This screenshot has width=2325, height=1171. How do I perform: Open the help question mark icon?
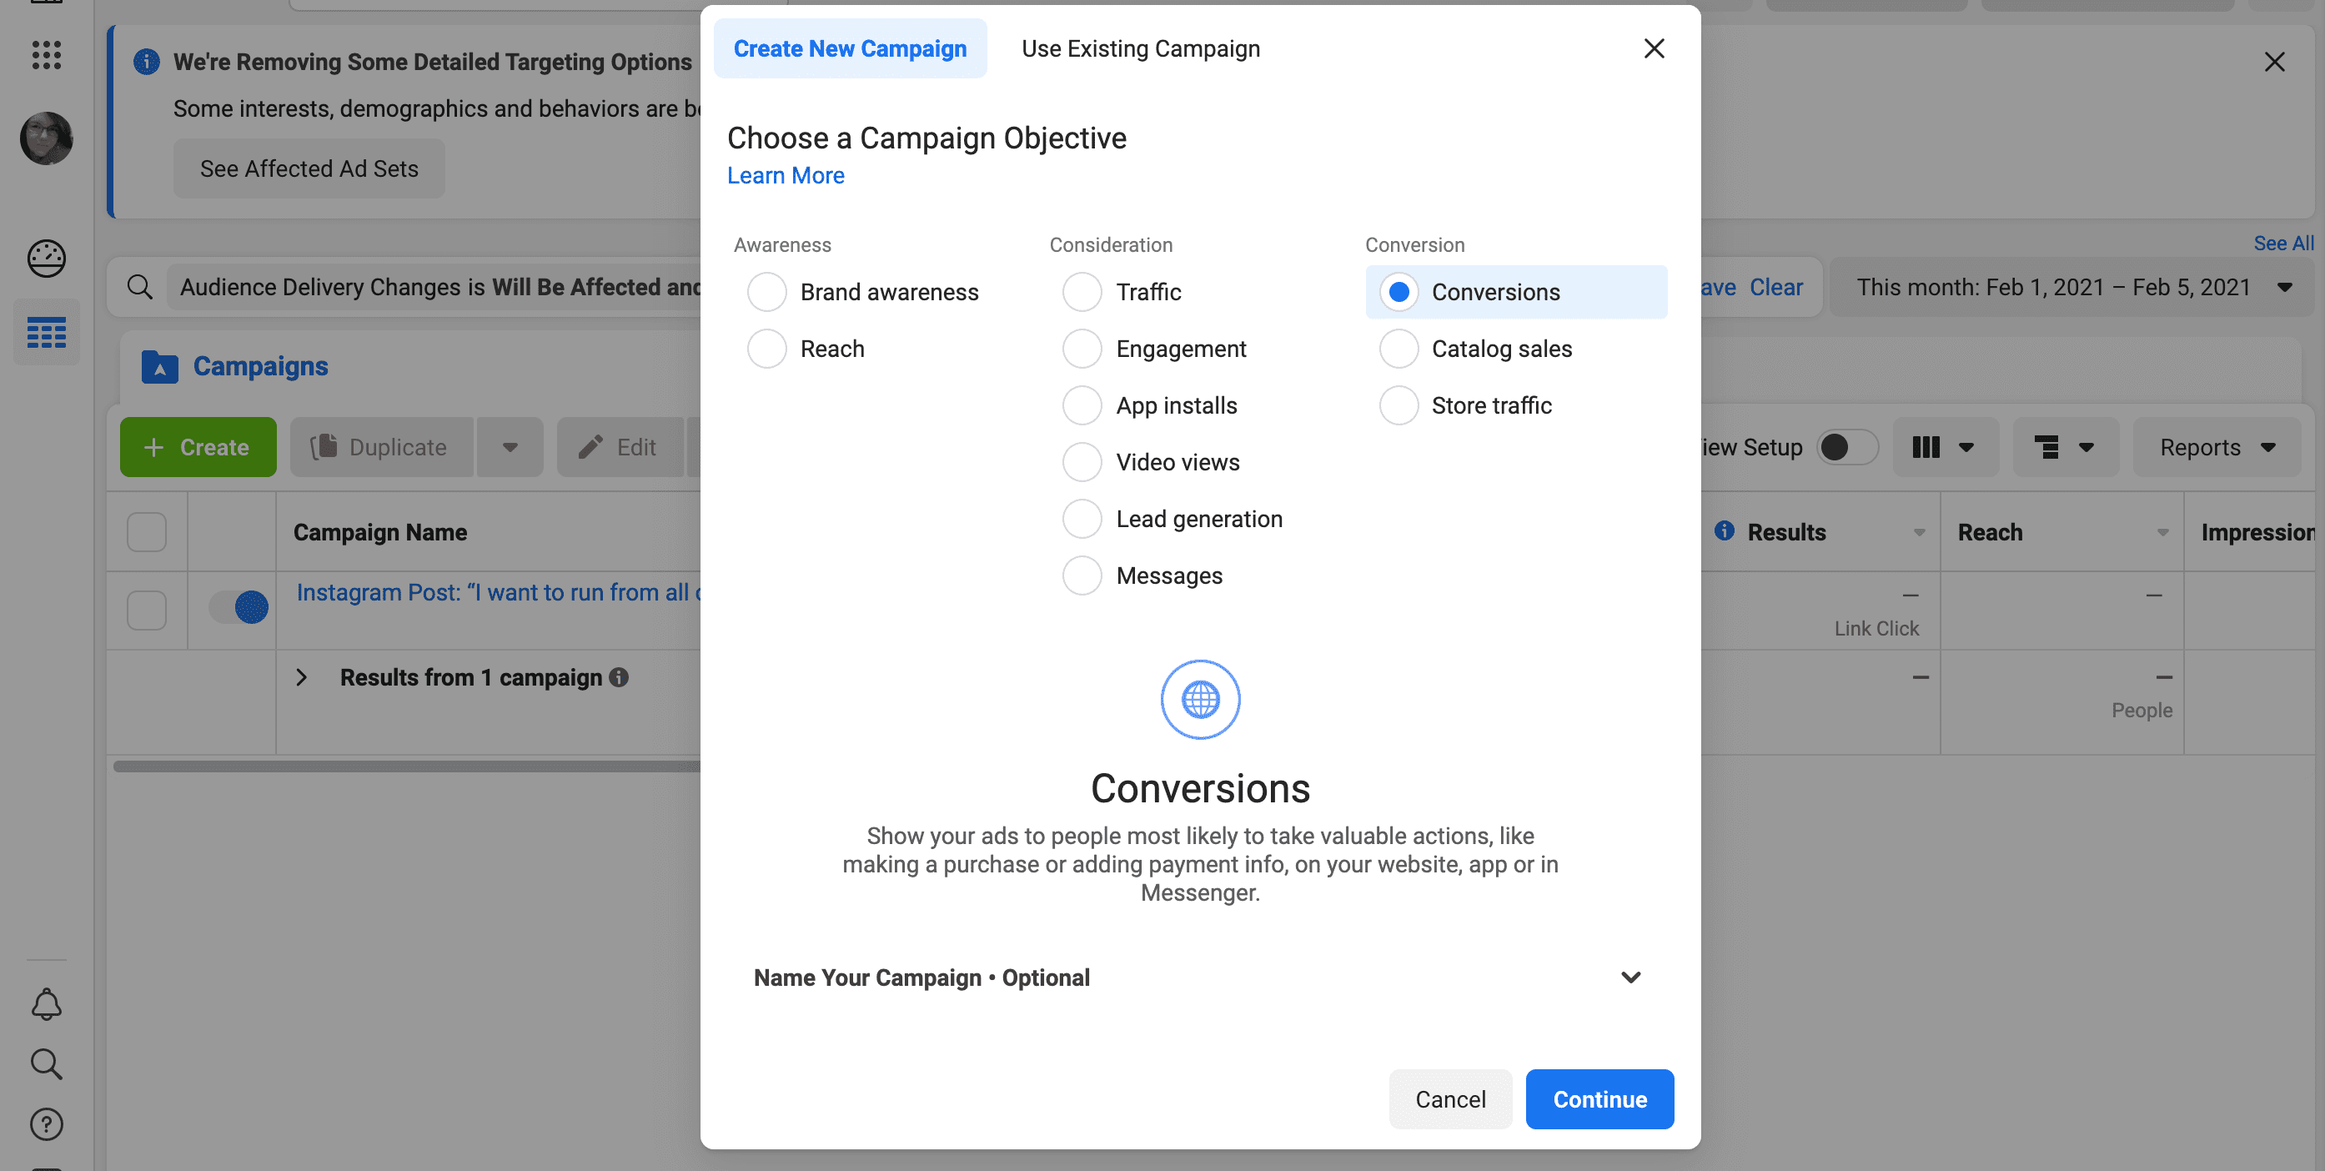(46, 1124)
